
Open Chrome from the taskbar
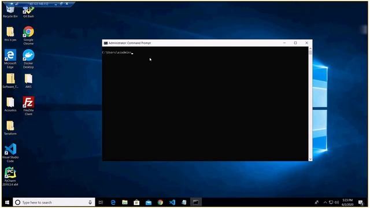coord(160,202)
